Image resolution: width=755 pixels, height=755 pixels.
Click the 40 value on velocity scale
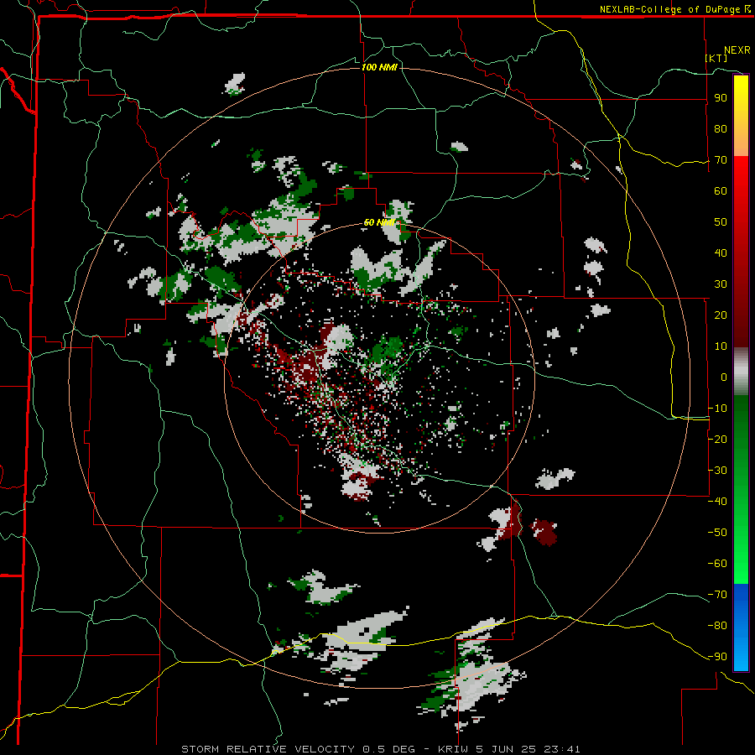(x=721, y=253)
